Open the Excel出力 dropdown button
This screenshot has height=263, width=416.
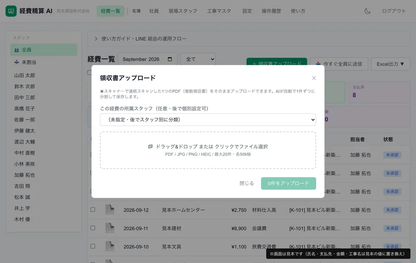point(390,64)
